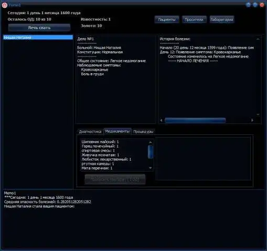This screenshot has height=251, width=267.
Task: Click 'День 12: Появление симптома' history line
Action: click(x=200, y=52)
